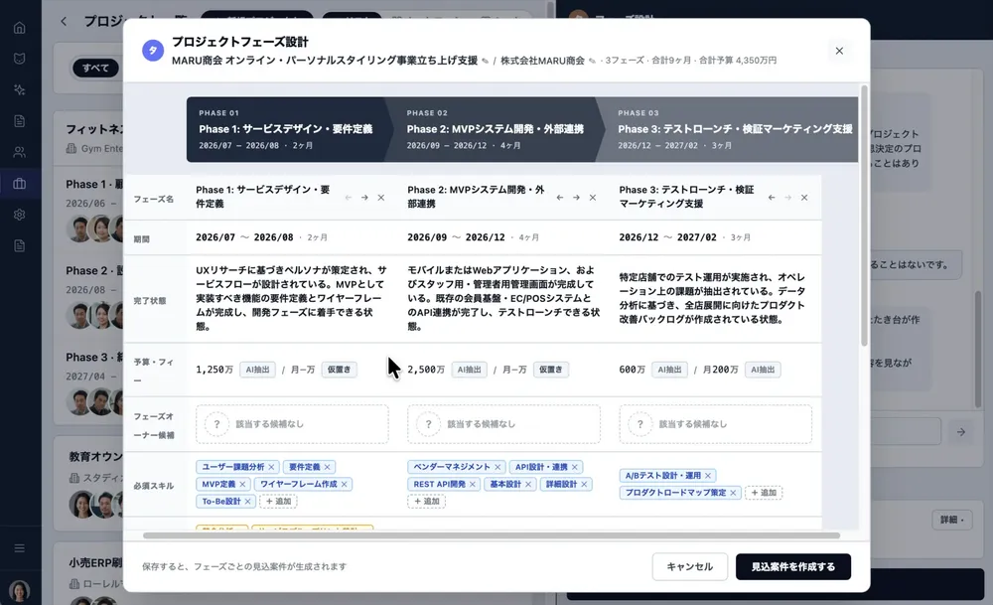Edit Phase 3 end date 2027/02
Viewport: 993px width, 605px height.
pyautogui.click(x=697, y=237)
